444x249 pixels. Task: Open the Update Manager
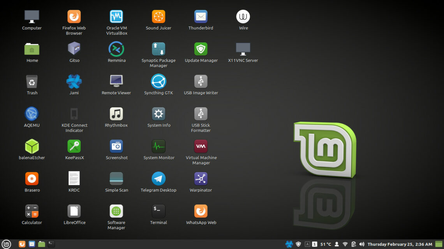(x=201, y=49)
